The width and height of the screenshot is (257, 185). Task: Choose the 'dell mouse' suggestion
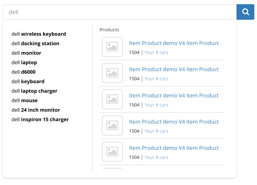click(24, 100)
